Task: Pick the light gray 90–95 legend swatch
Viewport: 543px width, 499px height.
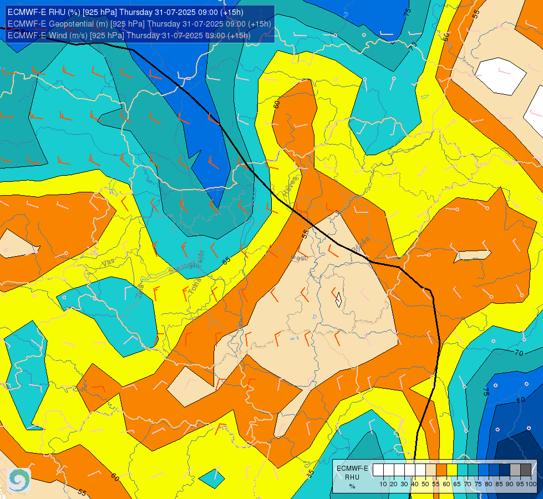Action: click(x=515, y=470)
